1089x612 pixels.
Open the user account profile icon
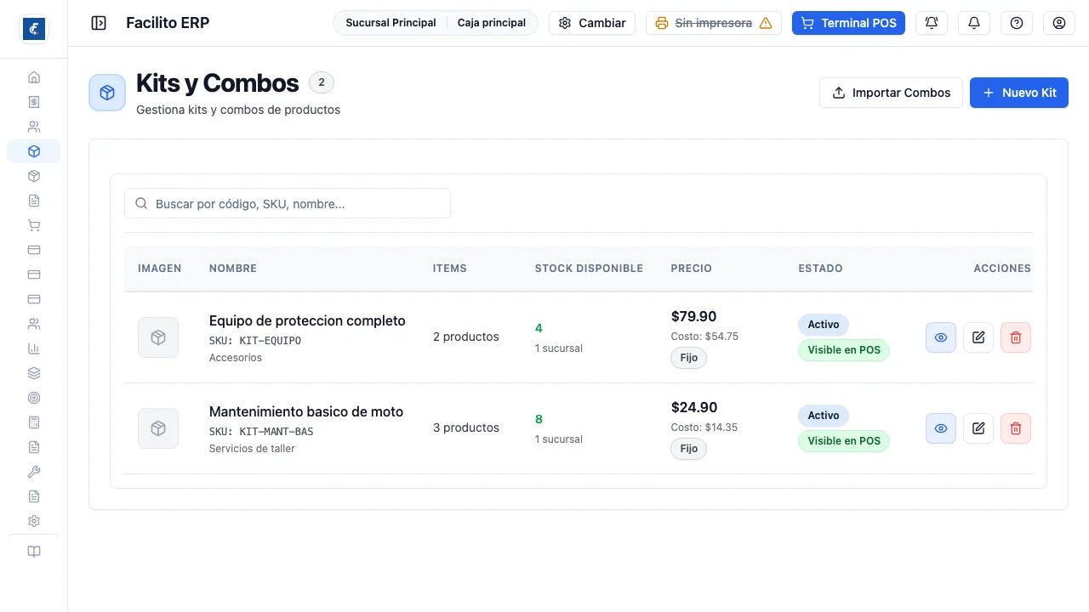click(1059, 23)
